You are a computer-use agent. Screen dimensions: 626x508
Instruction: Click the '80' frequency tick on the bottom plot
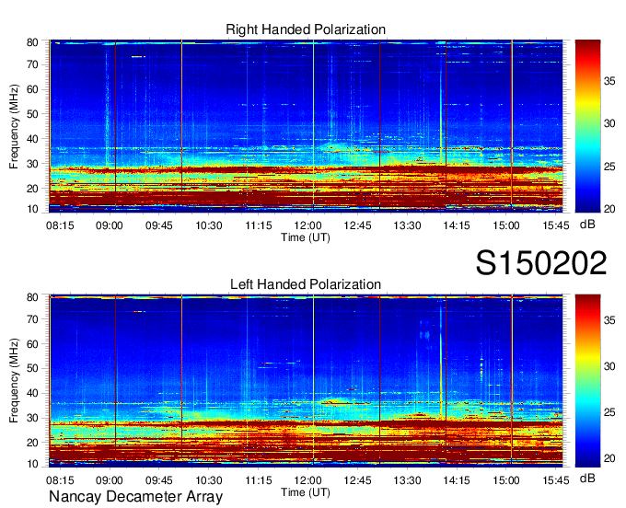pyautogui.click(x=33, y=297)
